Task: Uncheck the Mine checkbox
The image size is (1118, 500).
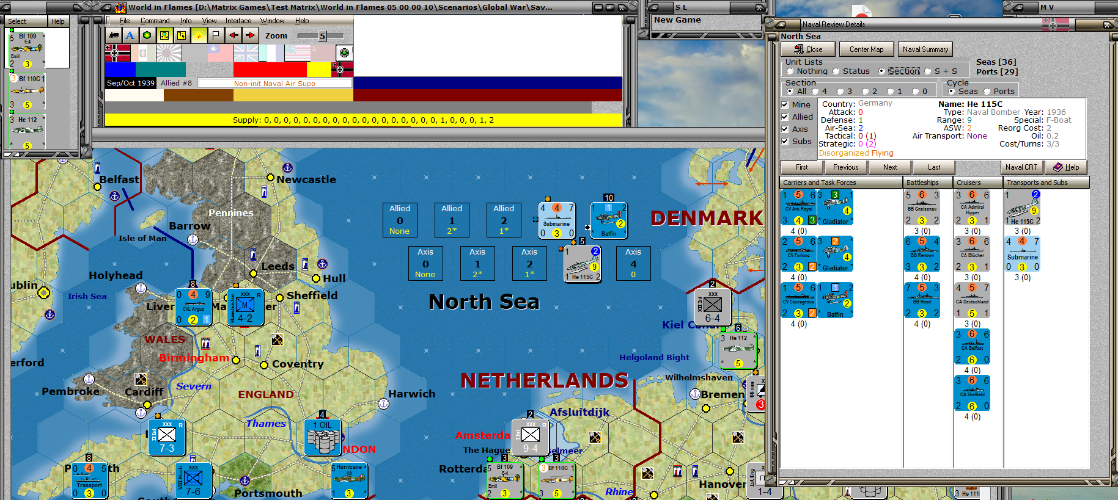Action: coord(785,105)
